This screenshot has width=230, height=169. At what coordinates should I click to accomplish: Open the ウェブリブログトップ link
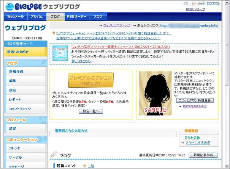coord(117,25)
